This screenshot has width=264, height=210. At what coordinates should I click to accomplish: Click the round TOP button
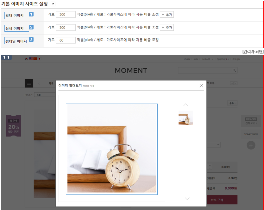point(251,145)
